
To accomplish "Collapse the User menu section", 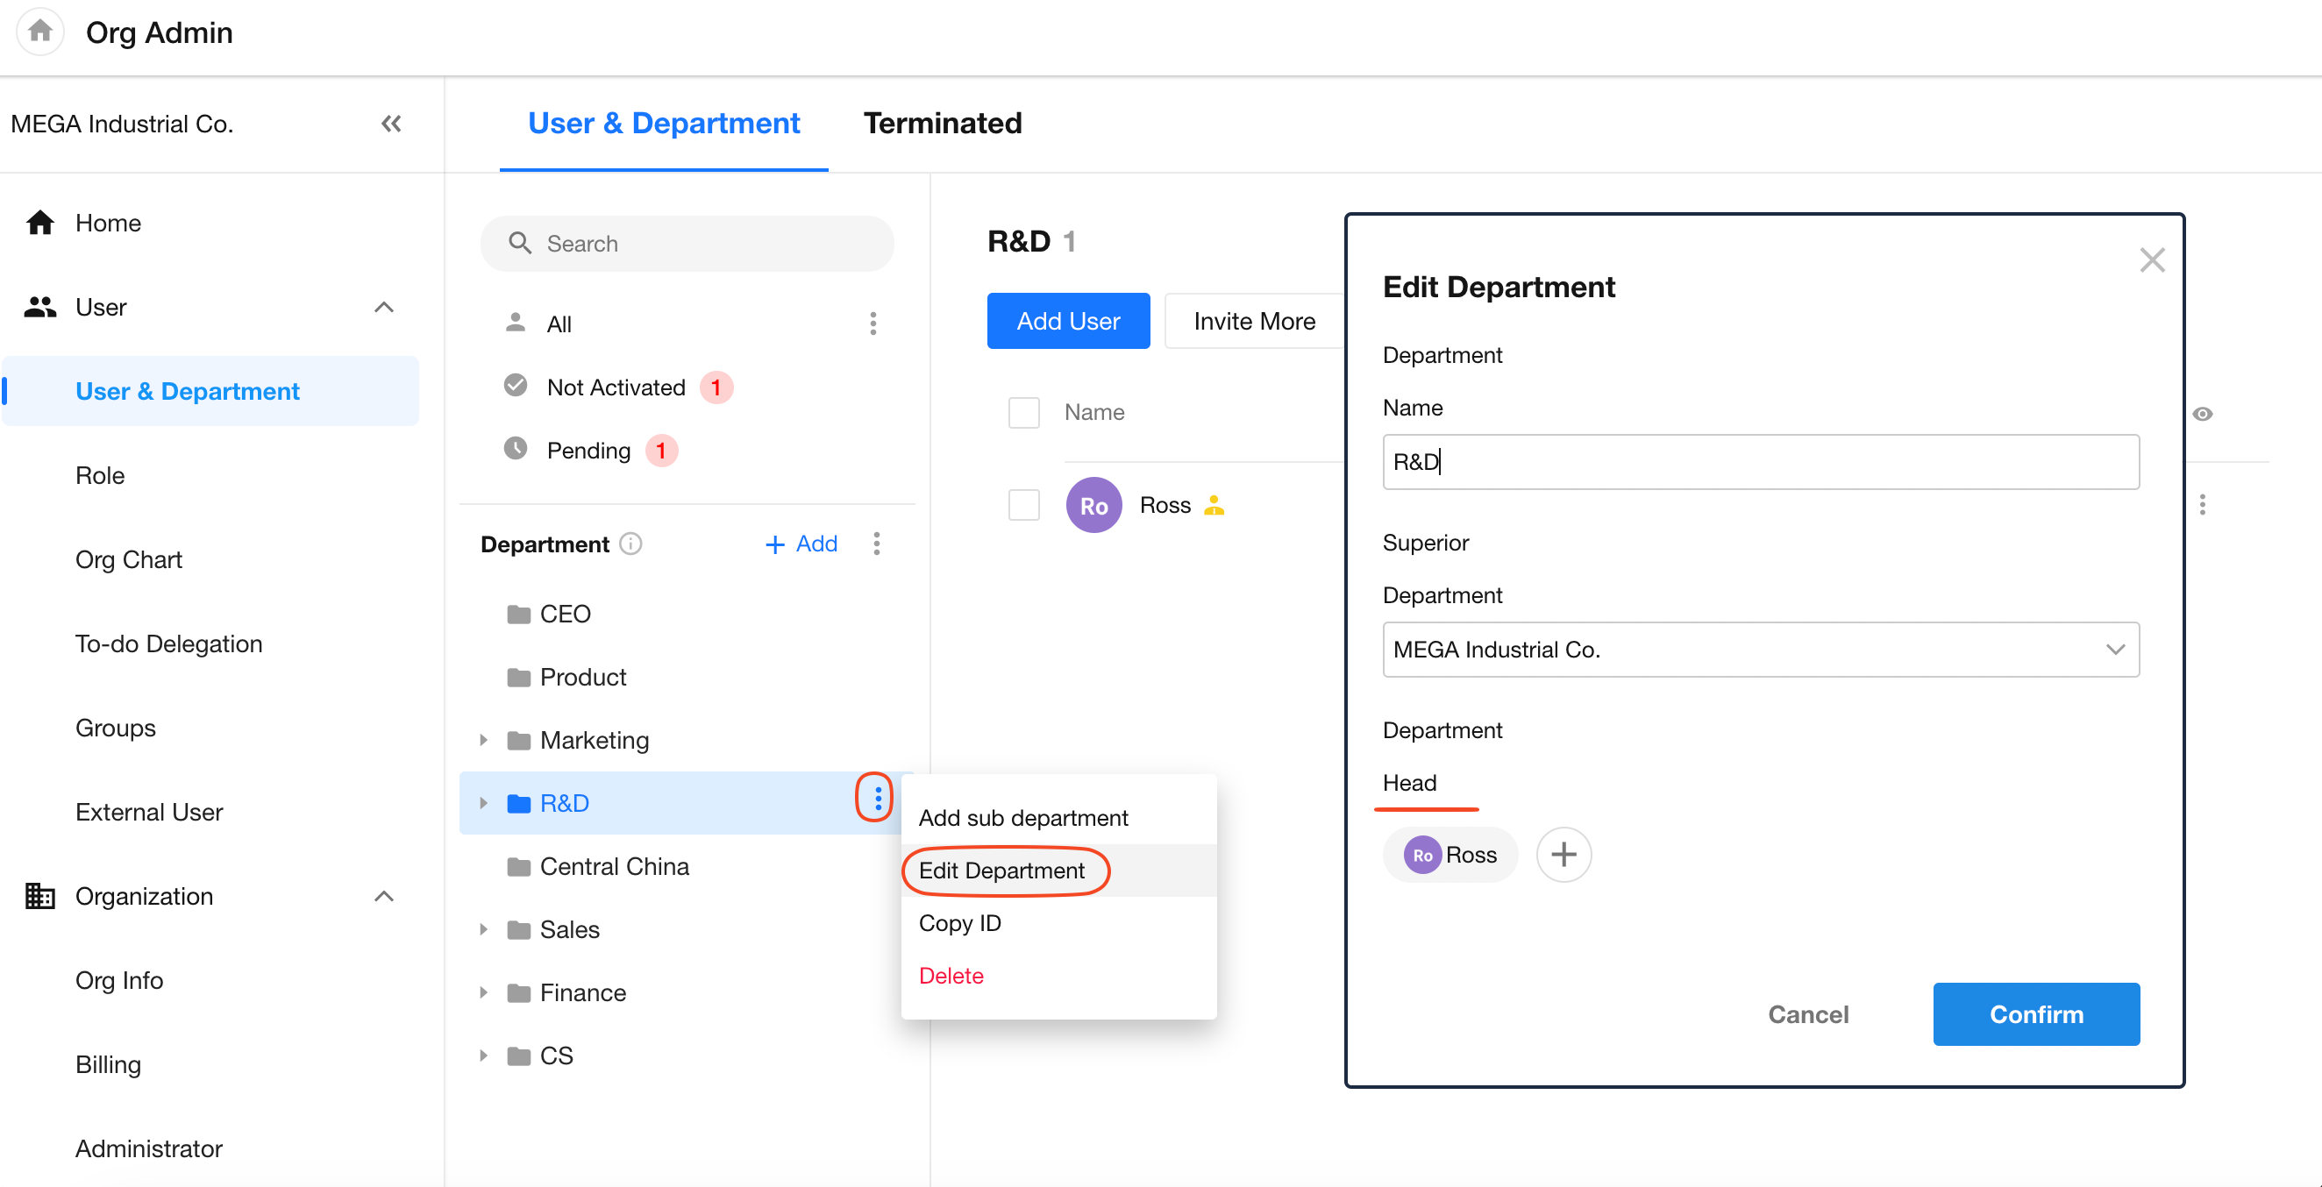I will pos(384,308).
